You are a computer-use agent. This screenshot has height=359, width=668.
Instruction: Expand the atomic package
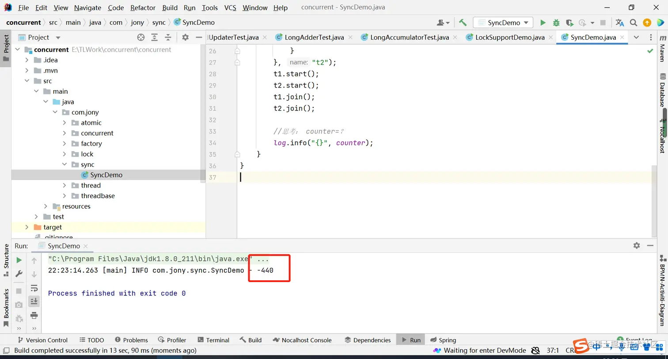[x=64, y=123]
